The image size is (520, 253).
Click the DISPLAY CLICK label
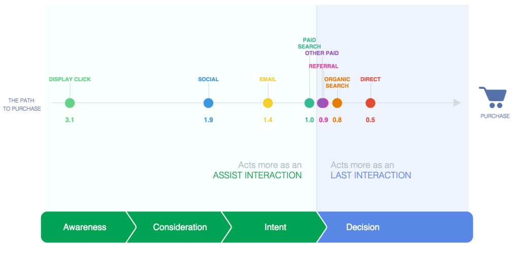pyautogui.click(x=70, y=80)
